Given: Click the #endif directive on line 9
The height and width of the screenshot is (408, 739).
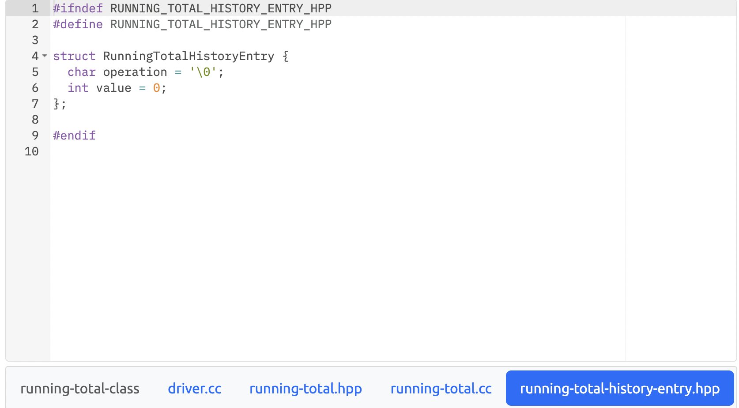Looking at the screenshot, I should coord(74,136).
